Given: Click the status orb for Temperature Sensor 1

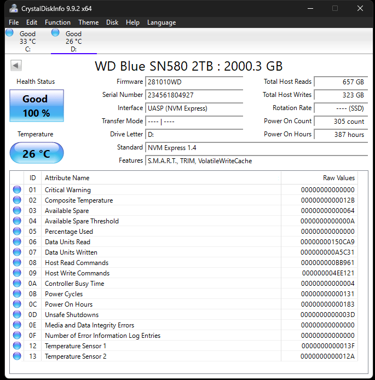Looking at the screenshot, I should (17, 346).
